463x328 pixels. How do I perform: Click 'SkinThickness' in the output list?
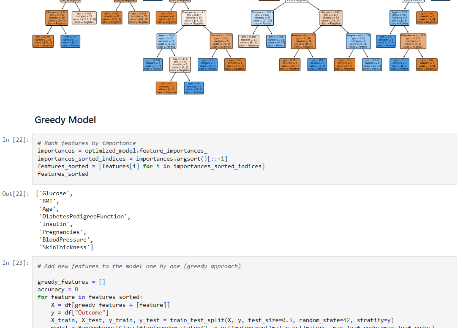(x=66, y=247)
